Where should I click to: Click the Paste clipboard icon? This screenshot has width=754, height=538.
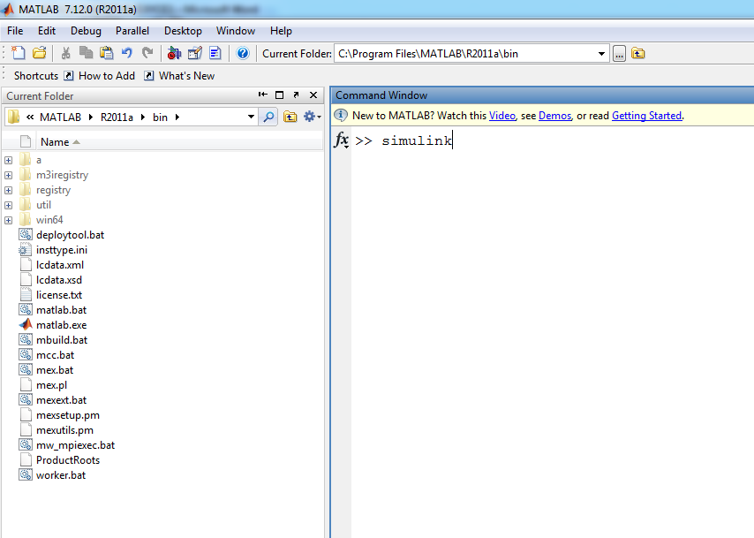click(x=106, y=53)
